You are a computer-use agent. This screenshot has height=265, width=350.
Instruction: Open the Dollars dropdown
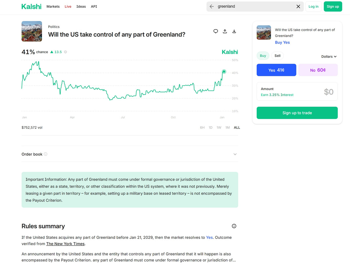click(x=329, y=57)
